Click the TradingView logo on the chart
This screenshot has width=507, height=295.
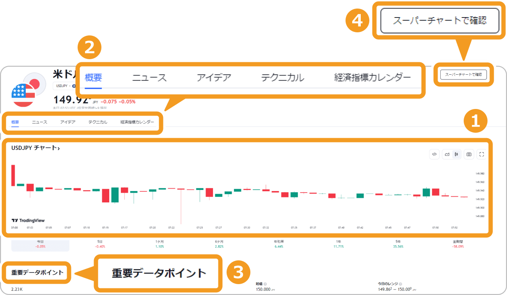[28, 220]
